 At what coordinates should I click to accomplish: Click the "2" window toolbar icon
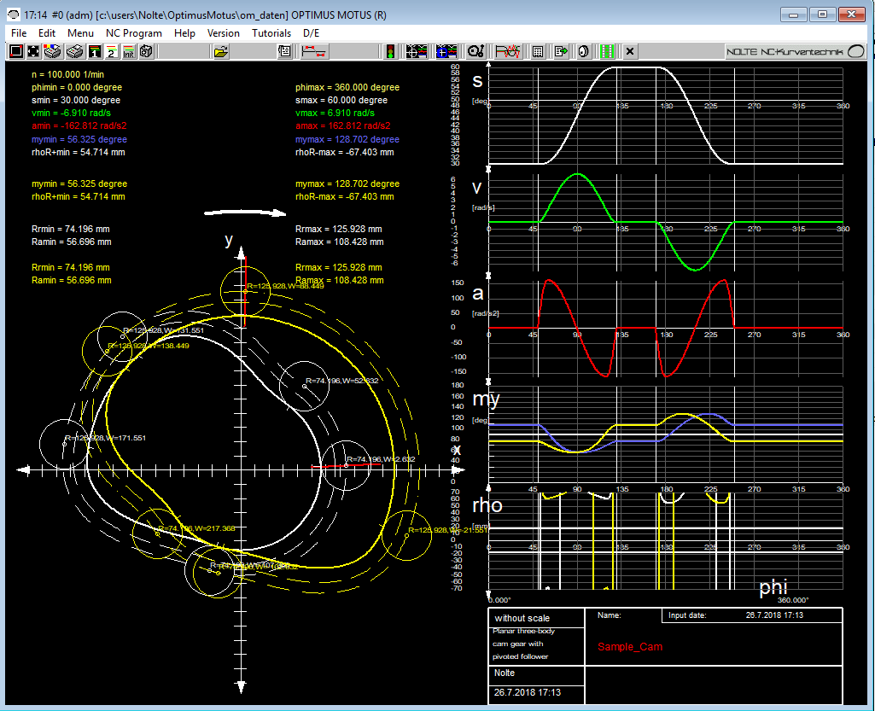pos(111,51)
